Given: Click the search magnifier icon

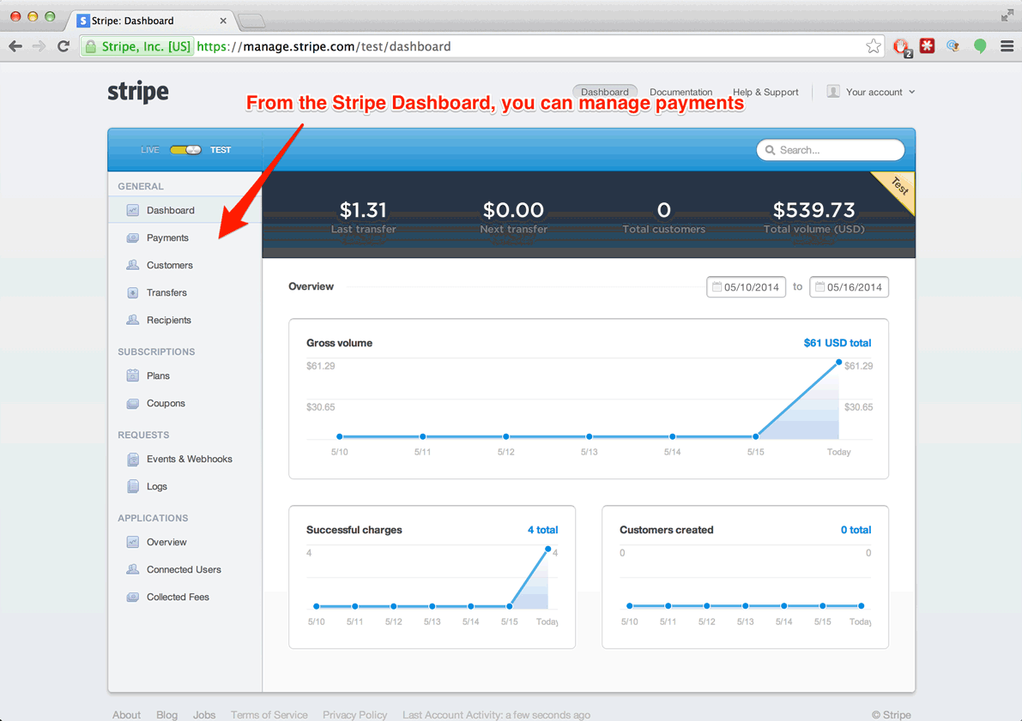Looking at the screenshot, I should click(770, 150).
